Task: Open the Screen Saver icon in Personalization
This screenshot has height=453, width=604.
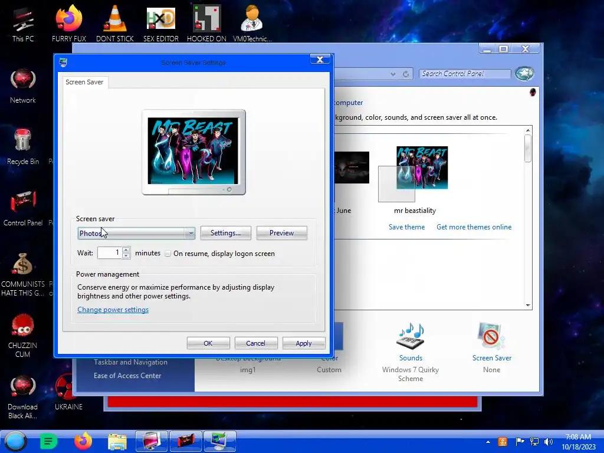Action: 491,347
